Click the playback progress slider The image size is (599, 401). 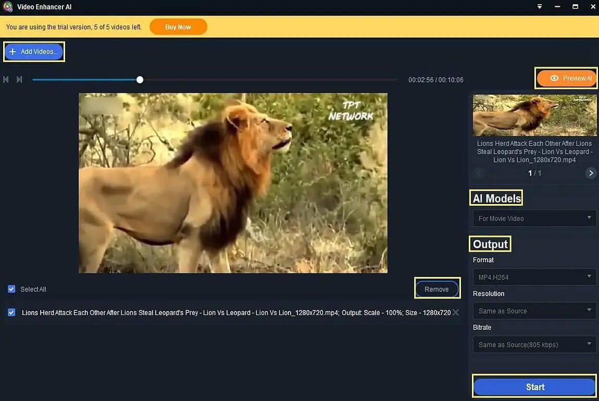click(x=139, y=79)
